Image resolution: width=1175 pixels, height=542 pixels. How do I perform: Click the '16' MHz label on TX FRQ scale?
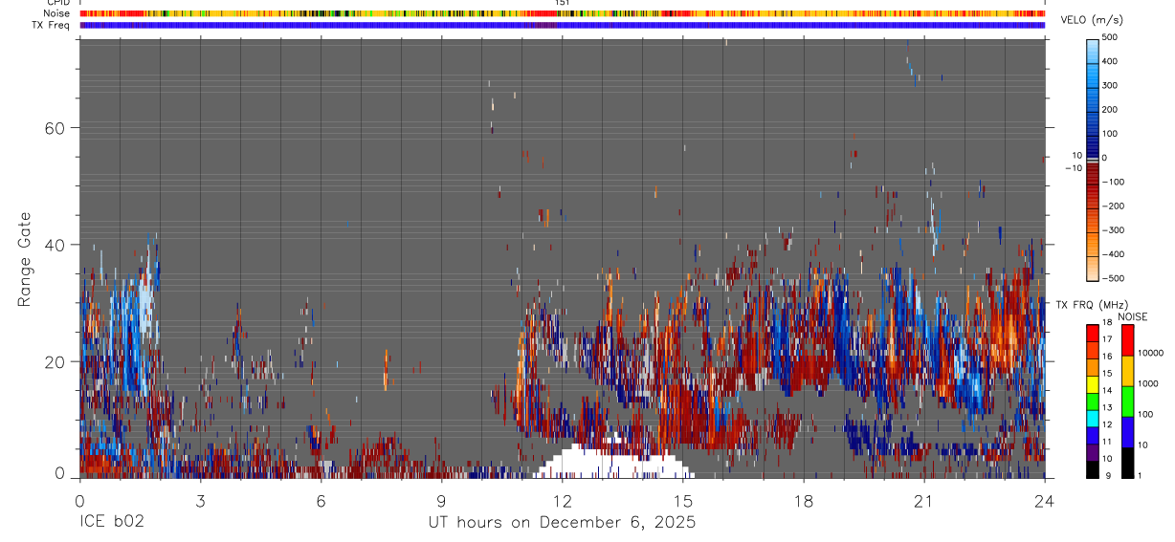pyautogui.click(x=1107, y=357)
